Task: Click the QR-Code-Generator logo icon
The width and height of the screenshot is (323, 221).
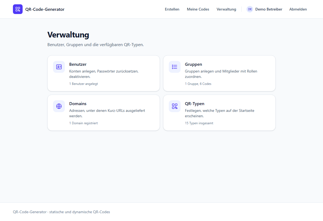Action: (x=18, y=9)
